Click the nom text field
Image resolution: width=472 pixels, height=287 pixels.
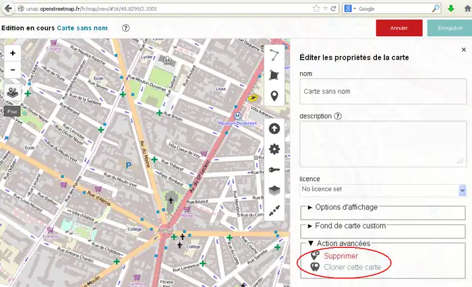382,90
